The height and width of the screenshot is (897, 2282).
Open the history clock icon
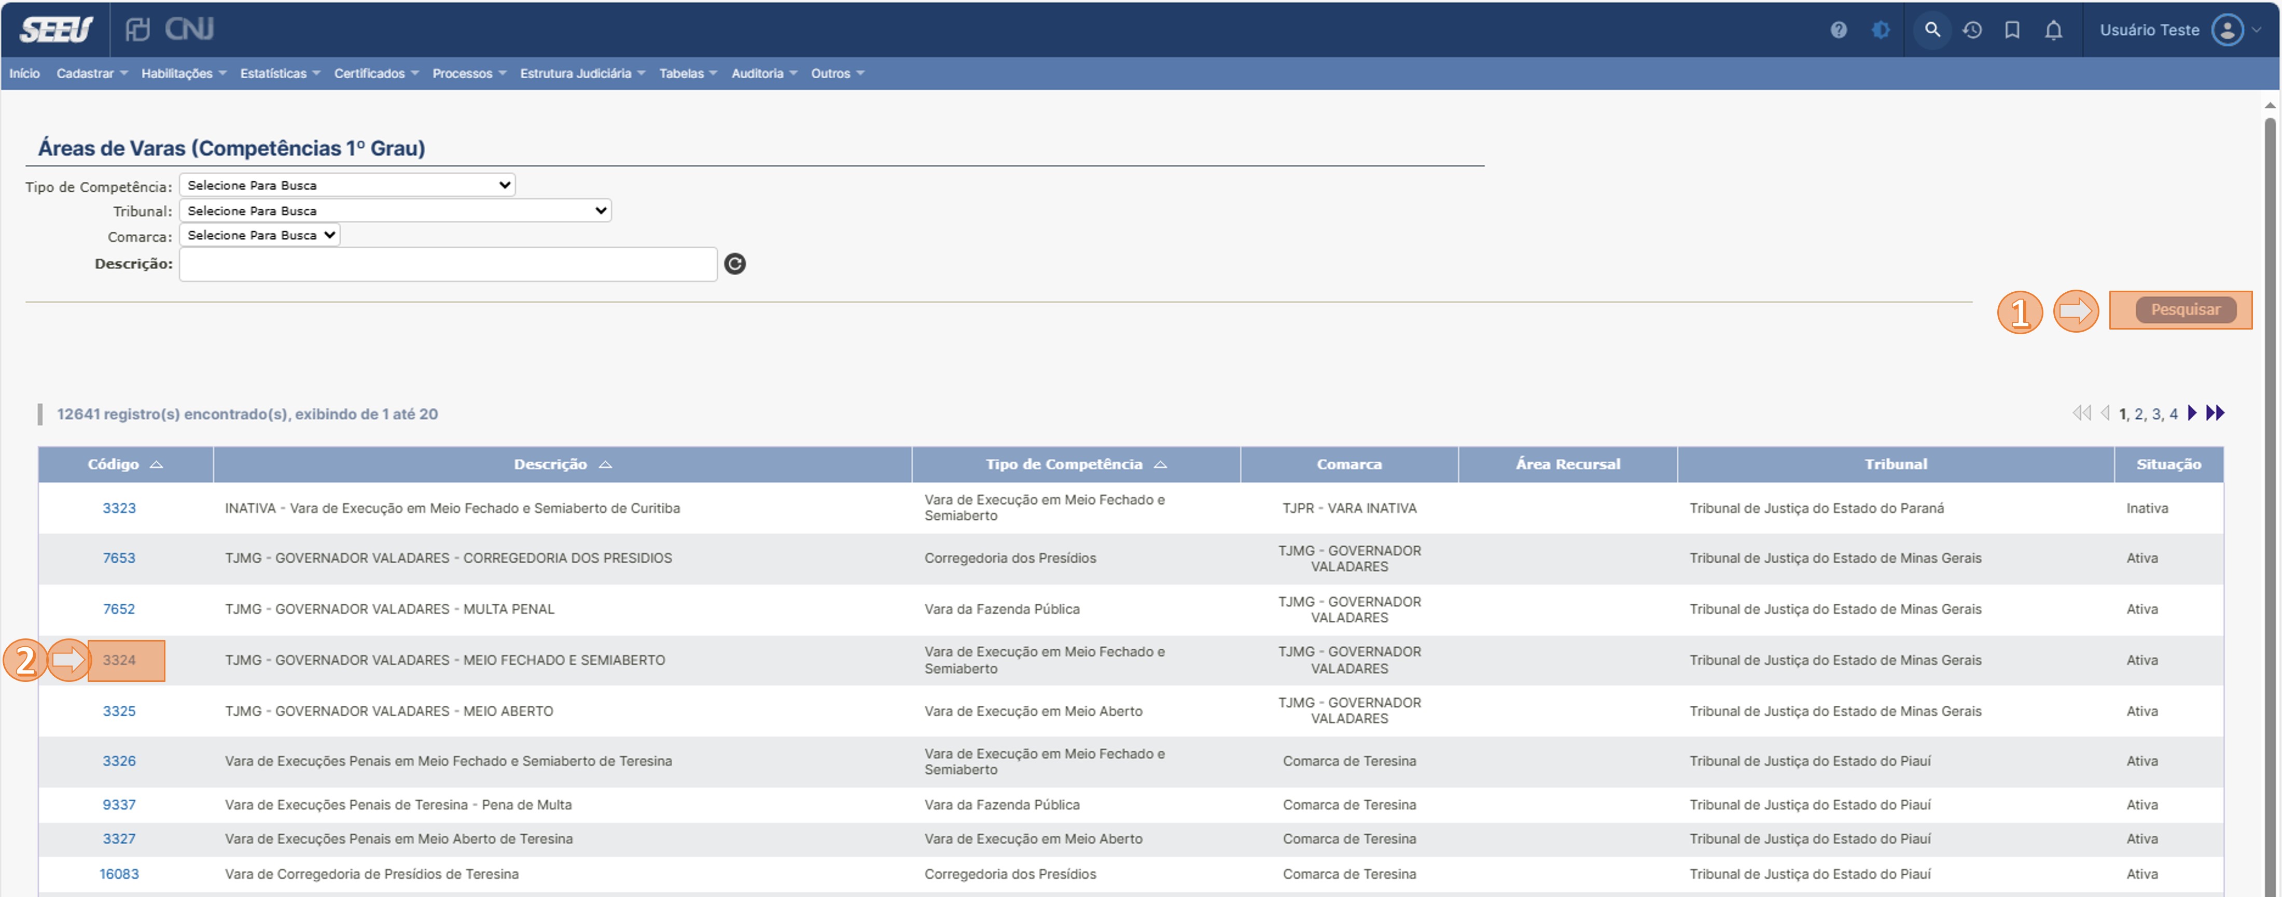click(1972, 30)
